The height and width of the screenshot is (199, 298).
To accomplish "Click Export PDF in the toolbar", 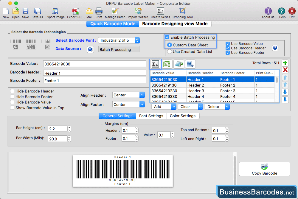I will click(75, 11).
